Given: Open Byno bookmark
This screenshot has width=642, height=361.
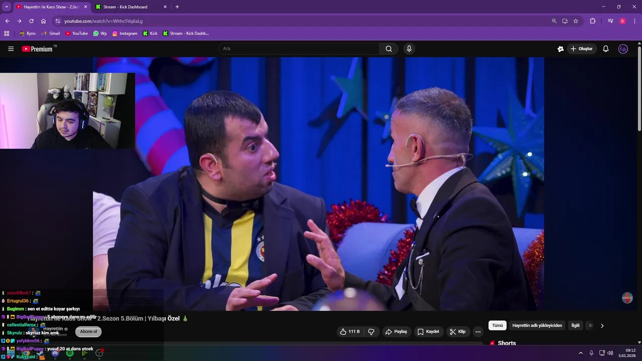Looking at the screenshot, I should click(27, 34).
